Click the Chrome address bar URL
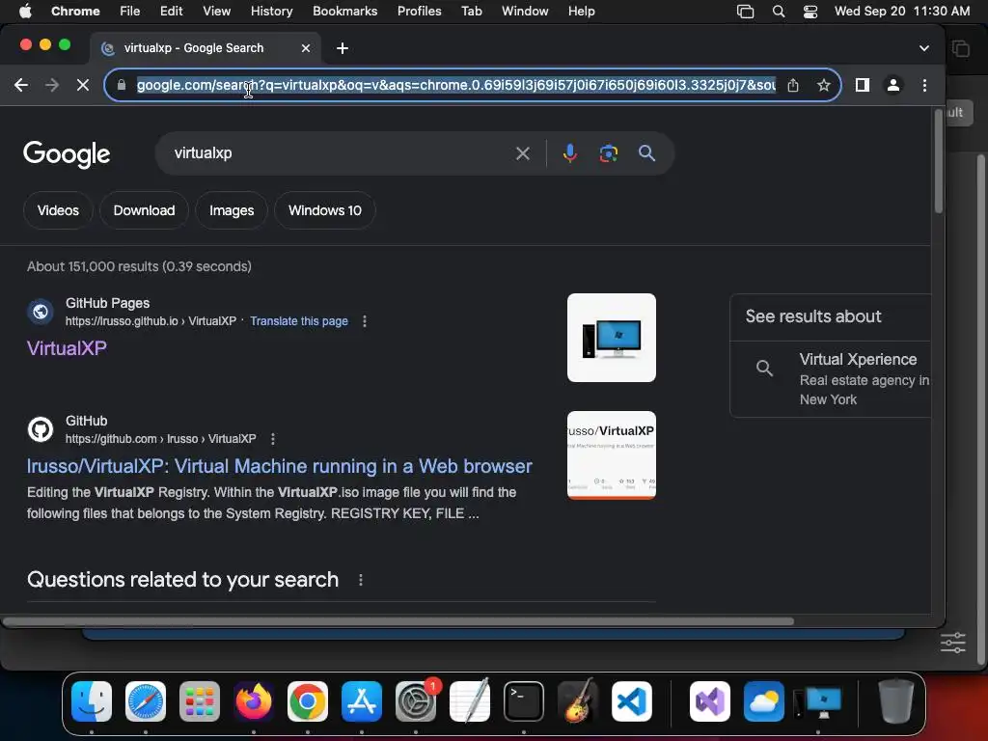Viewport: 988px width, 741px height. (x=456, y=85)
